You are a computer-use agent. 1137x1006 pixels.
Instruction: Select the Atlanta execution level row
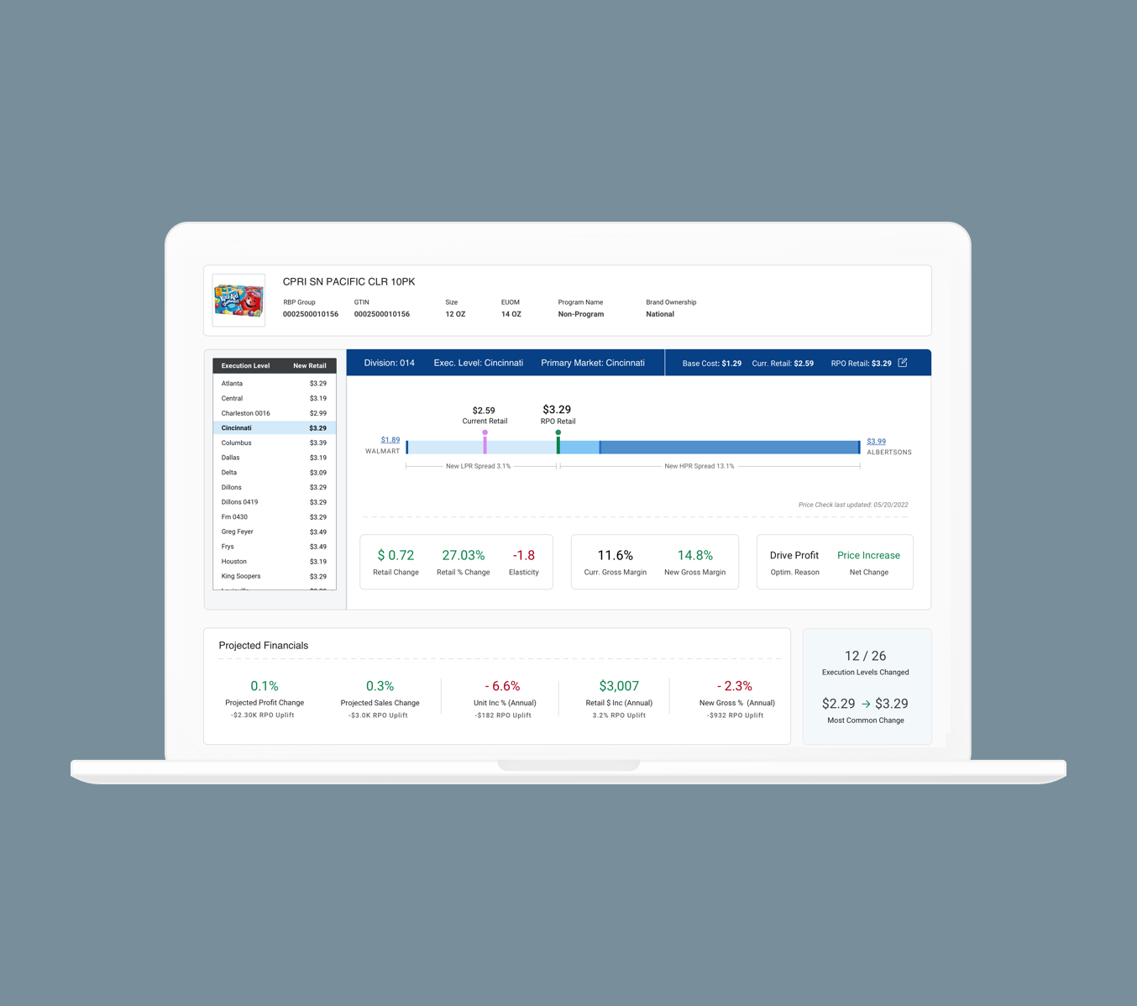tap(275, 384)
